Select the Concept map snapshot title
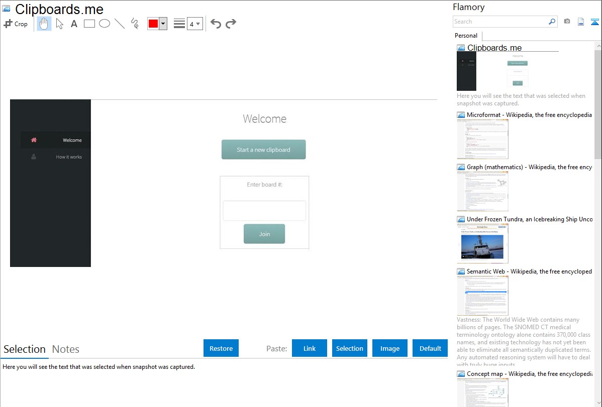Viewport: 602px width, 407px height. point(529,374)
